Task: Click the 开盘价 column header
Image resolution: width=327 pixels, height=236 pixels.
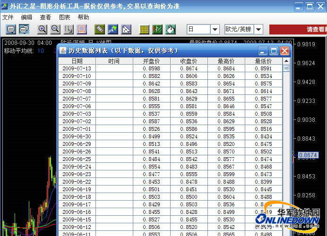Action: click(151, 61)
